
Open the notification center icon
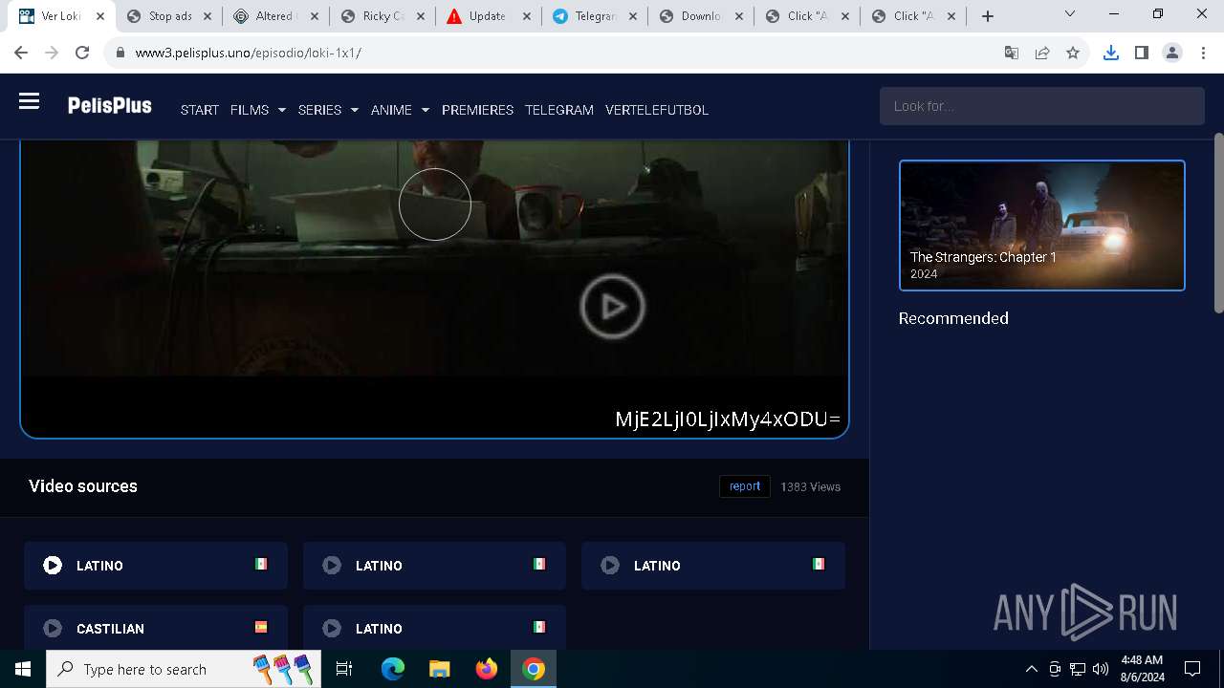tap(1192, 669)
